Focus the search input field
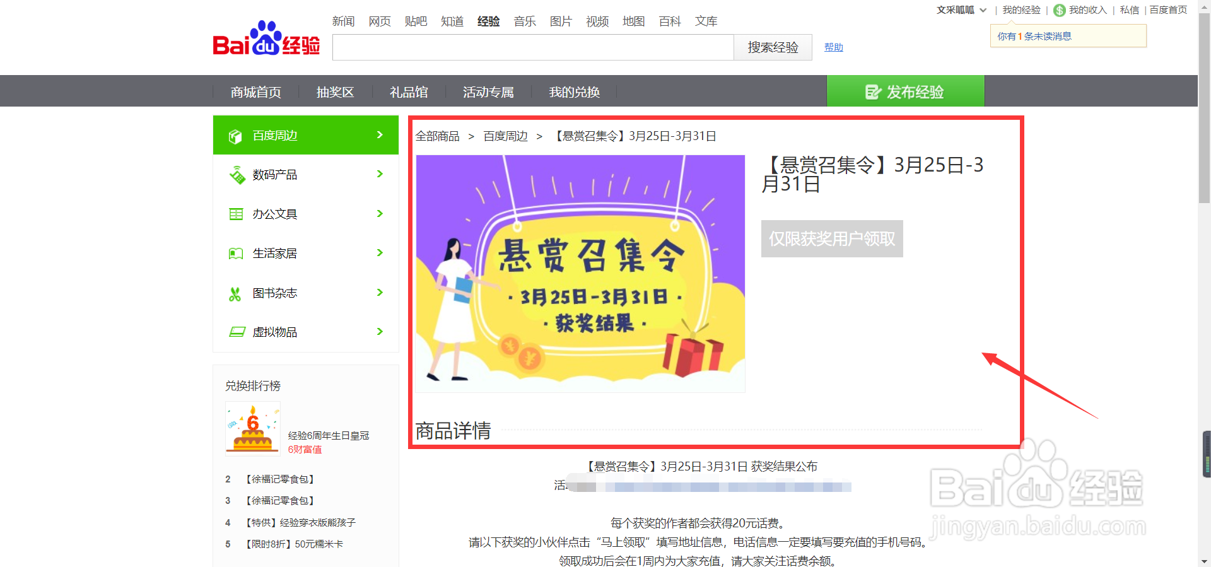Viewport: 1211px width, 567px height. point(533,47)
